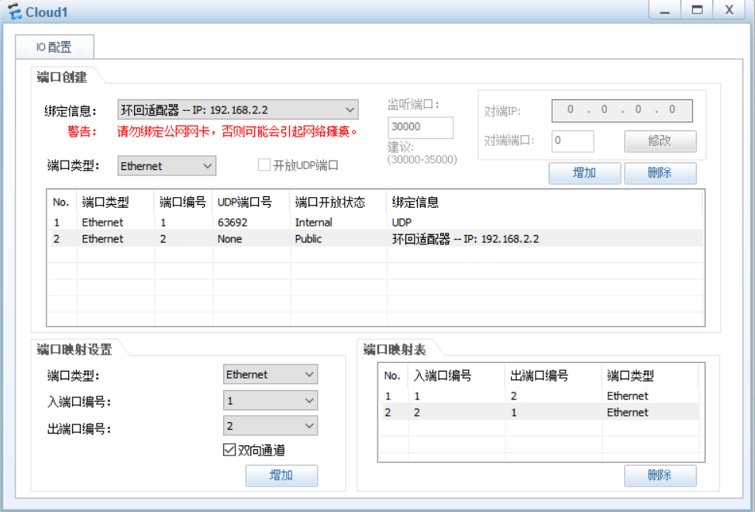Open the 端口类型 dropdown in 端口映射设置
Screen dimensions: 755x512
[x=270, y=374]
